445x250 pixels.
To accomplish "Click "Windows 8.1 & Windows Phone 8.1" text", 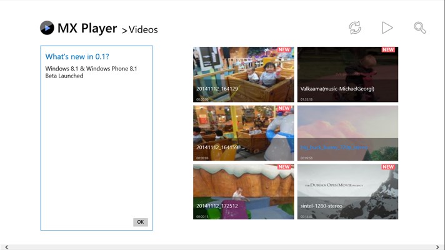I will click(x=91, y=68).
